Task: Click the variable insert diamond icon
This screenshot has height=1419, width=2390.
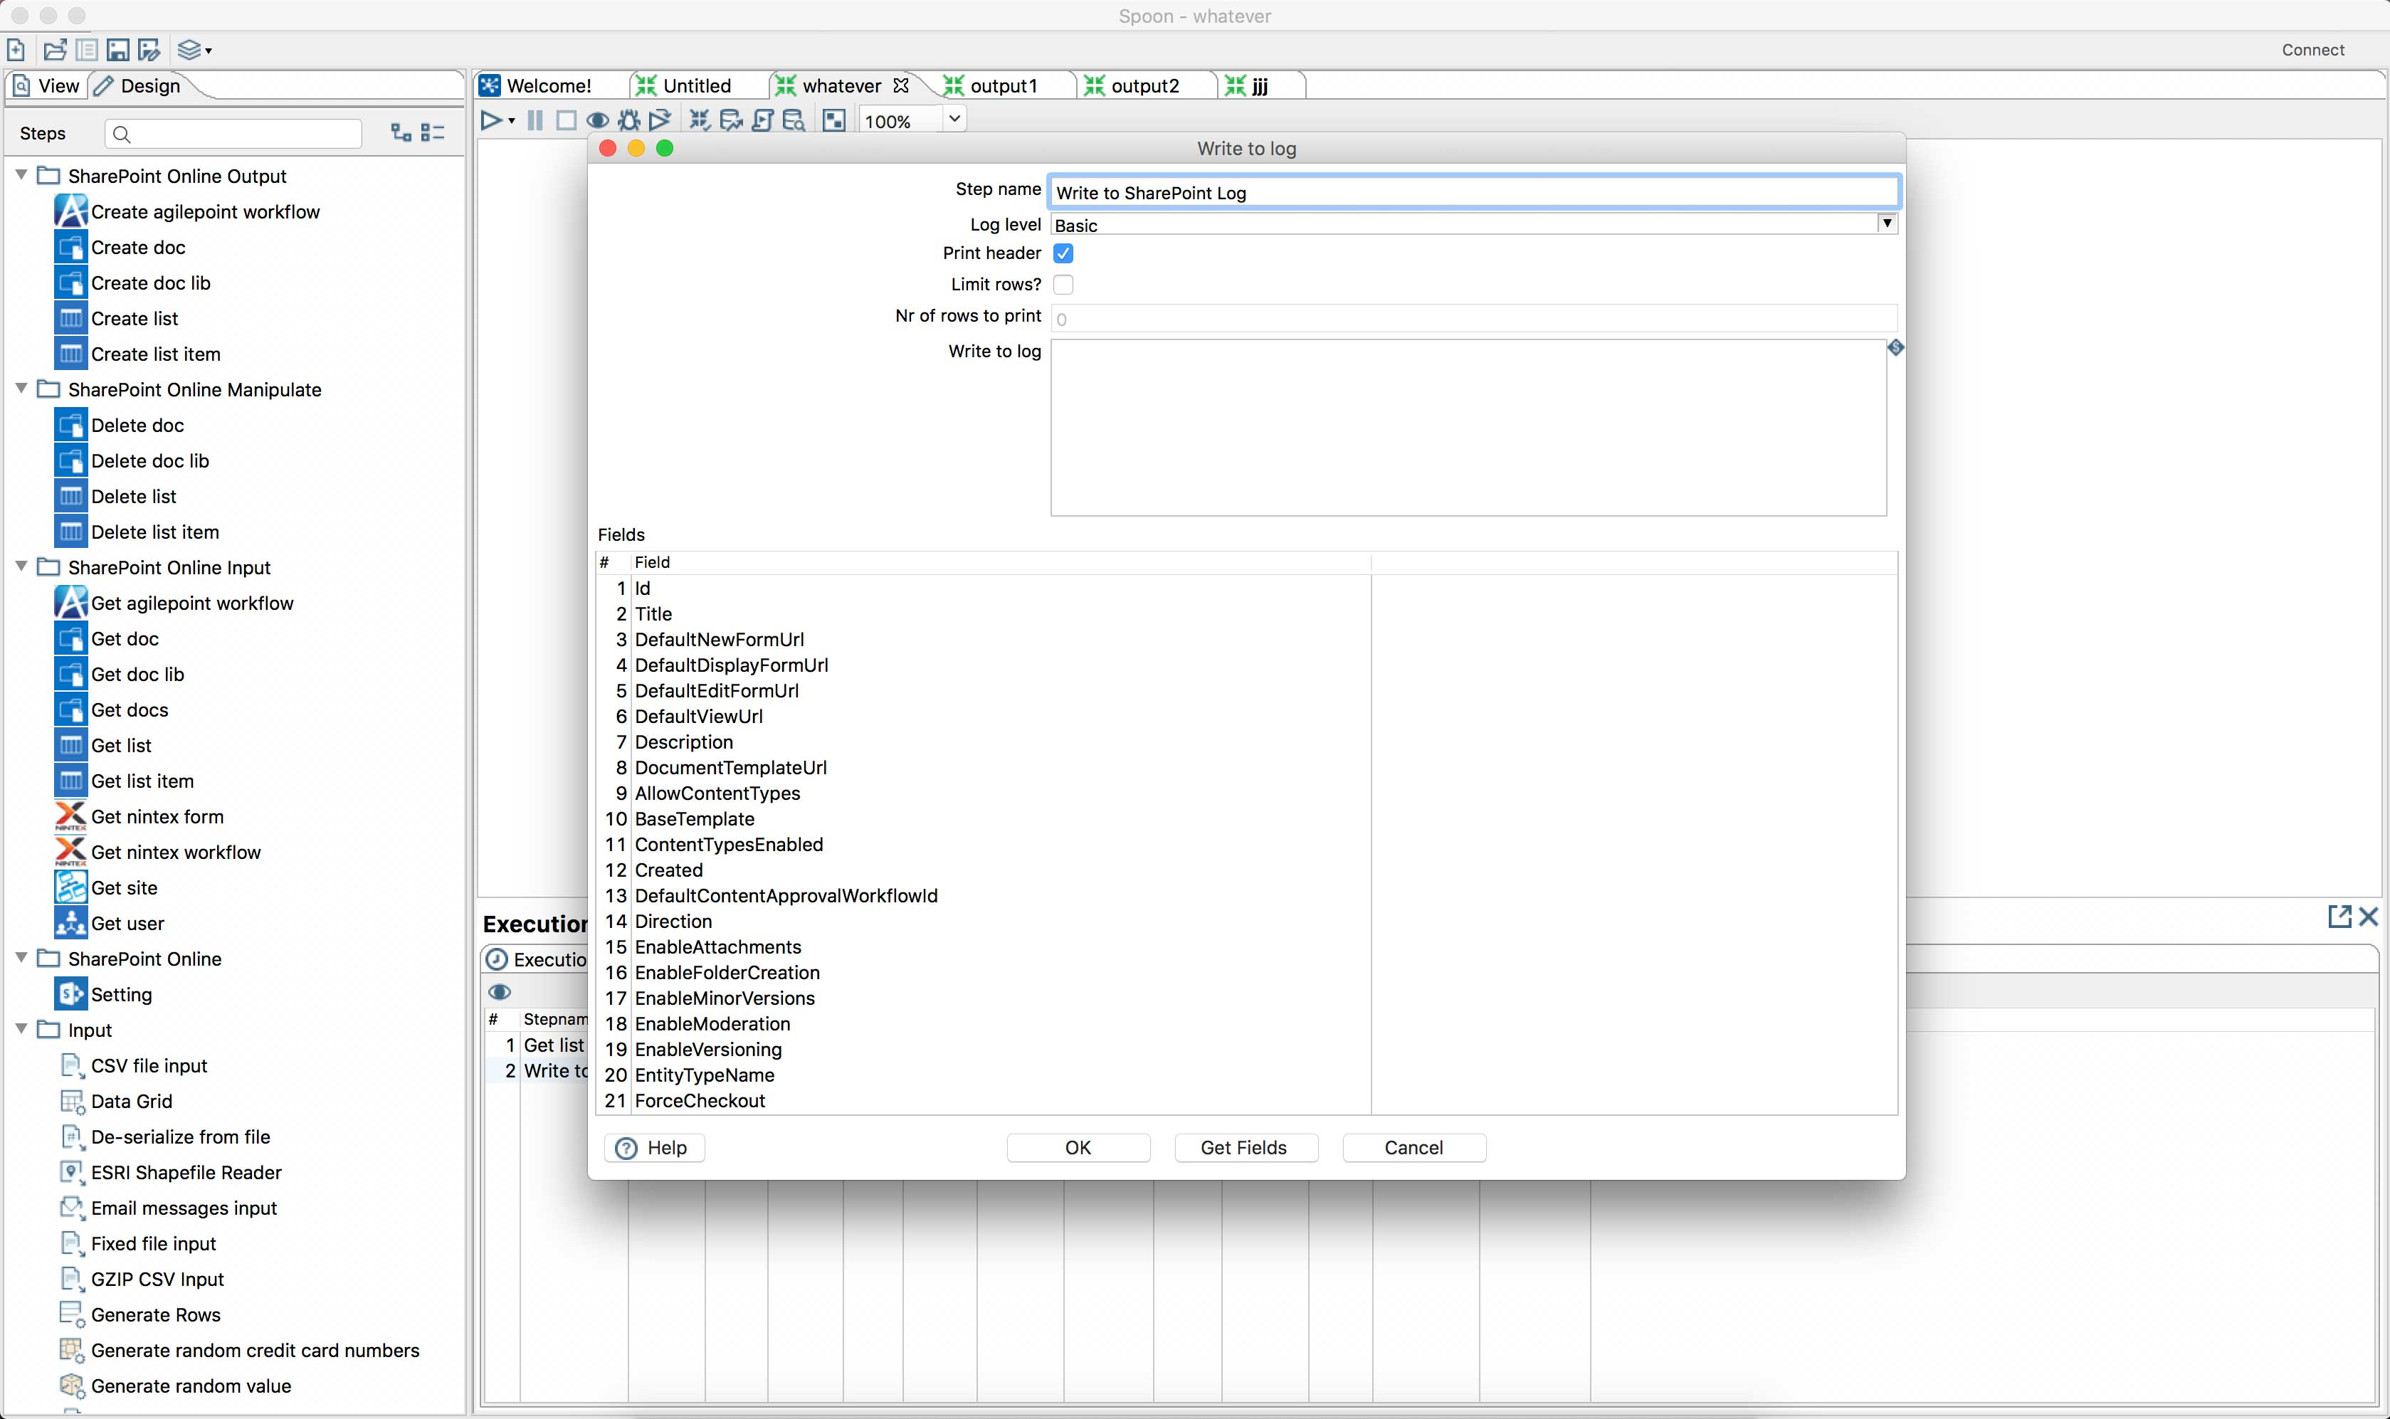Action: (x=1895, y=347)
